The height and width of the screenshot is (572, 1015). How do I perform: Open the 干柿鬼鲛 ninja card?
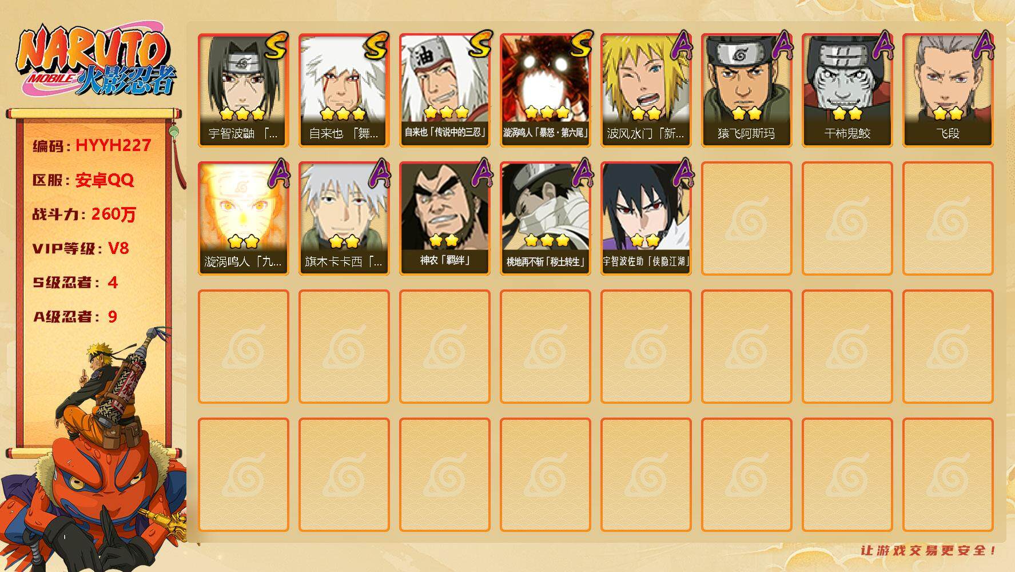[847, 90]
